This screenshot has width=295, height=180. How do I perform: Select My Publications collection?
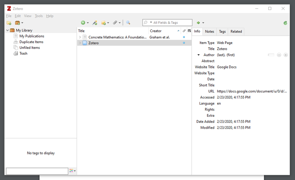click(x=32, y=36)
